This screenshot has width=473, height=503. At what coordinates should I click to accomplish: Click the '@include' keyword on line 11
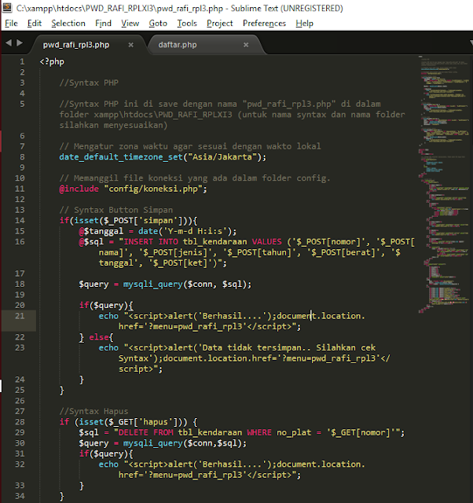(x=79, y=189)
